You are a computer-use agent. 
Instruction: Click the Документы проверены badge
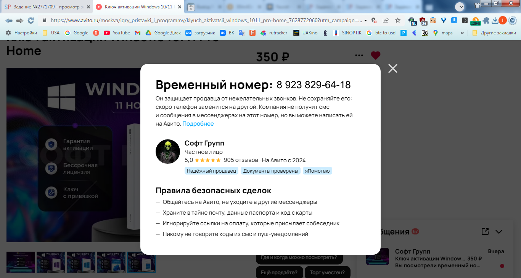(x=271, y=171)
